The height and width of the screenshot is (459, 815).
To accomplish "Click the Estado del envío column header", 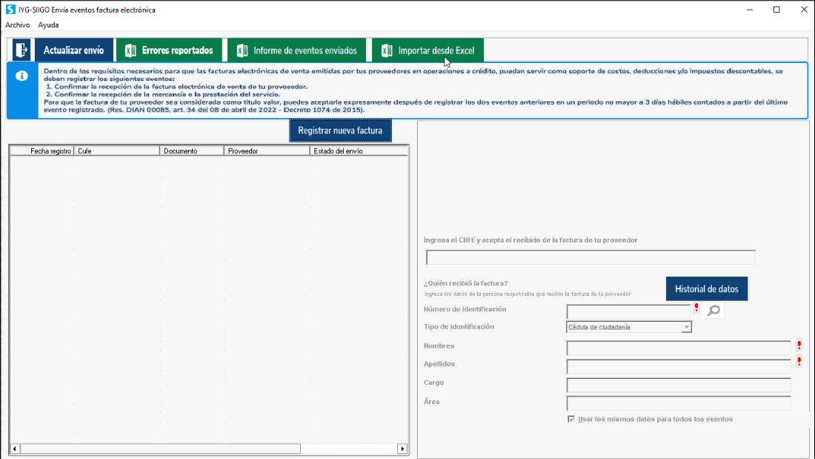I will click(x=359, y=151).
